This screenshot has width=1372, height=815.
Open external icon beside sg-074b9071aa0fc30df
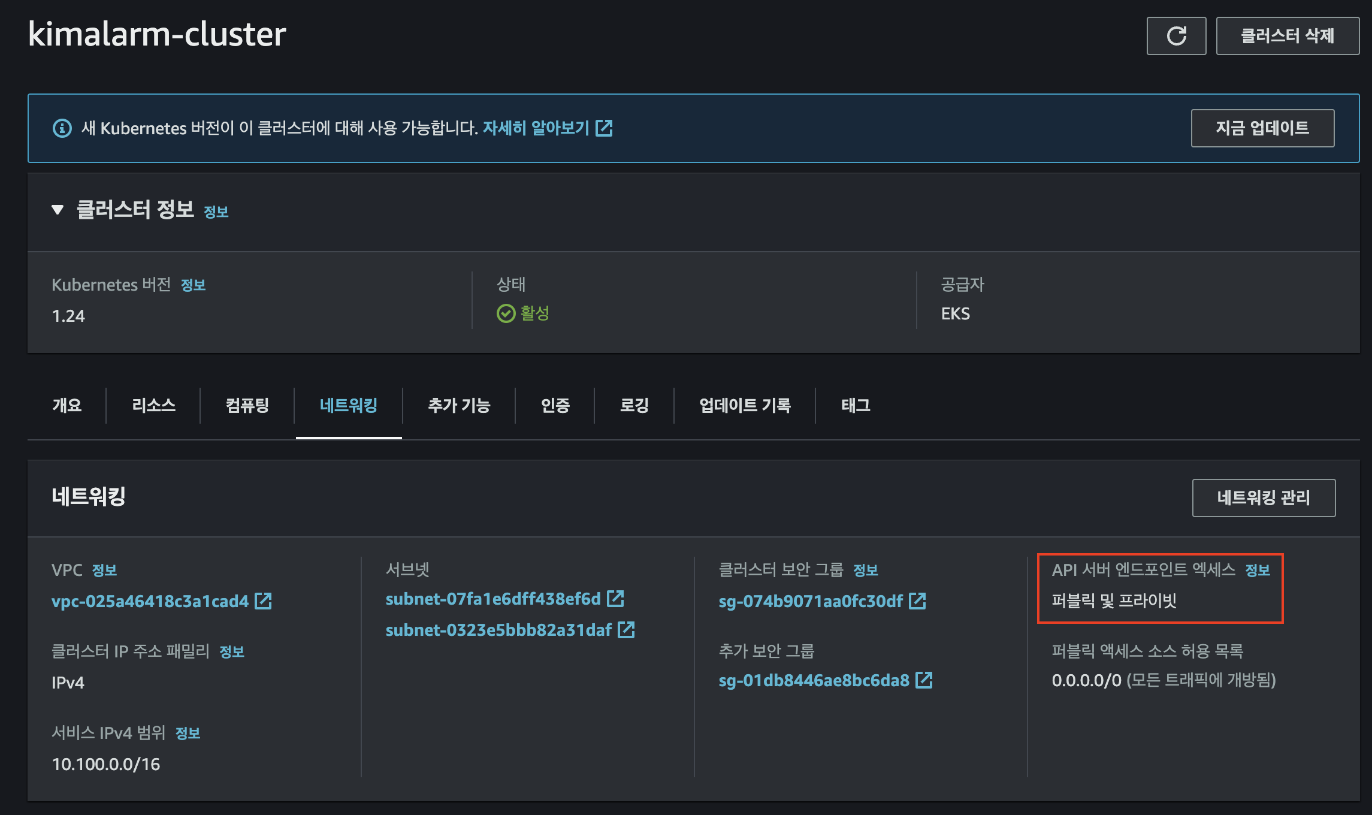(x=917, y=601)
